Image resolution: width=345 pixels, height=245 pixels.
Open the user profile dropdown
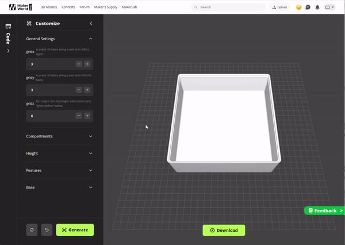[329, 7]
